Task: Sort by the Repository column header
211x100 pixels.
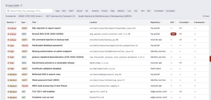Action: pyautogui.click(x=156, y=22)
